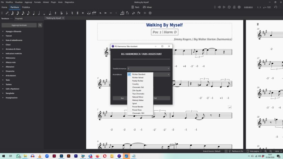Expand the Chiavi palette
Screen dimensions: 283x159
pos(3,45)
